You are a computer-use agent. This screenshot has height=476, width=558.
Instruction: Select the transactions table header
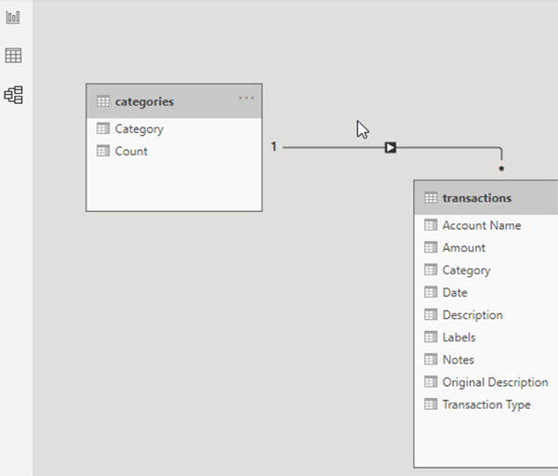[x=486, y=198]
